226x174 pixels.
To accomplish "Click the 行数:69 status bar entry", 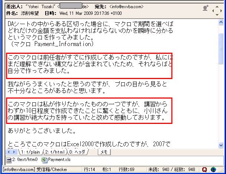I will click(127, 170).
